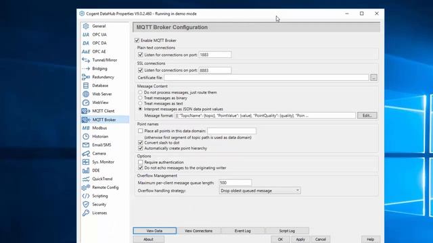Open the MQTT Client icon

pyautogui.click(x=86, y=111)
